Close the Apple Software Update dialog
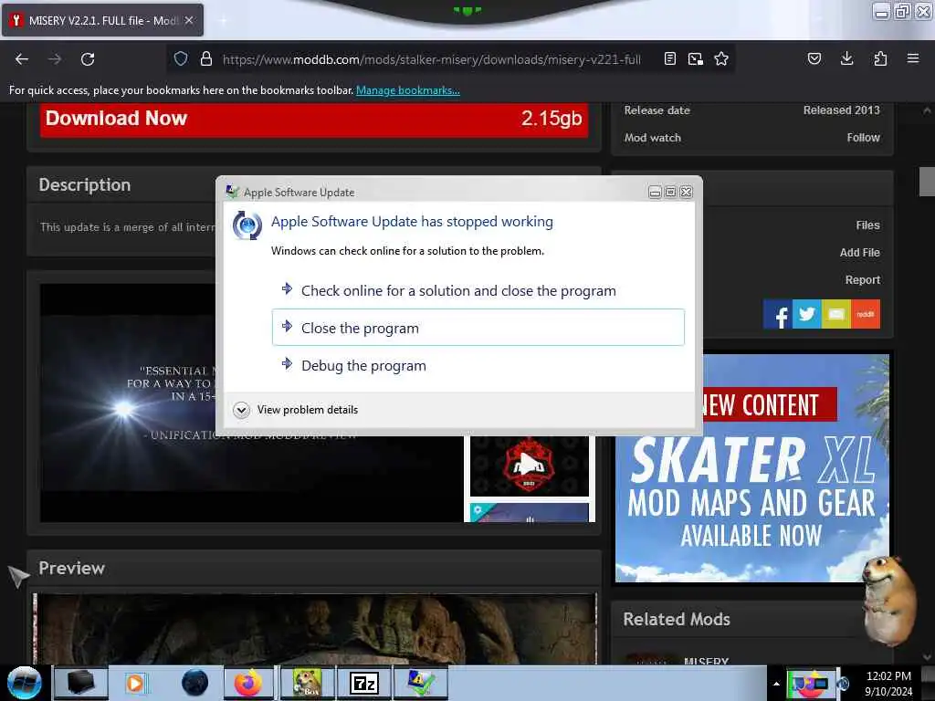The height and width of the screenshot is (701, 935). click(687, 192)
